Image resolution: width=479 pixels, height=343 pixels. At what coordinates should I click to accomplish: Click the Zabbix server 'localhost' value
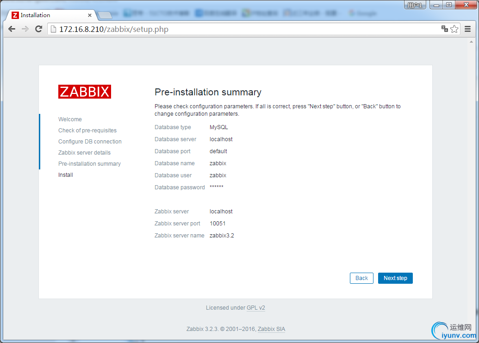221,212
